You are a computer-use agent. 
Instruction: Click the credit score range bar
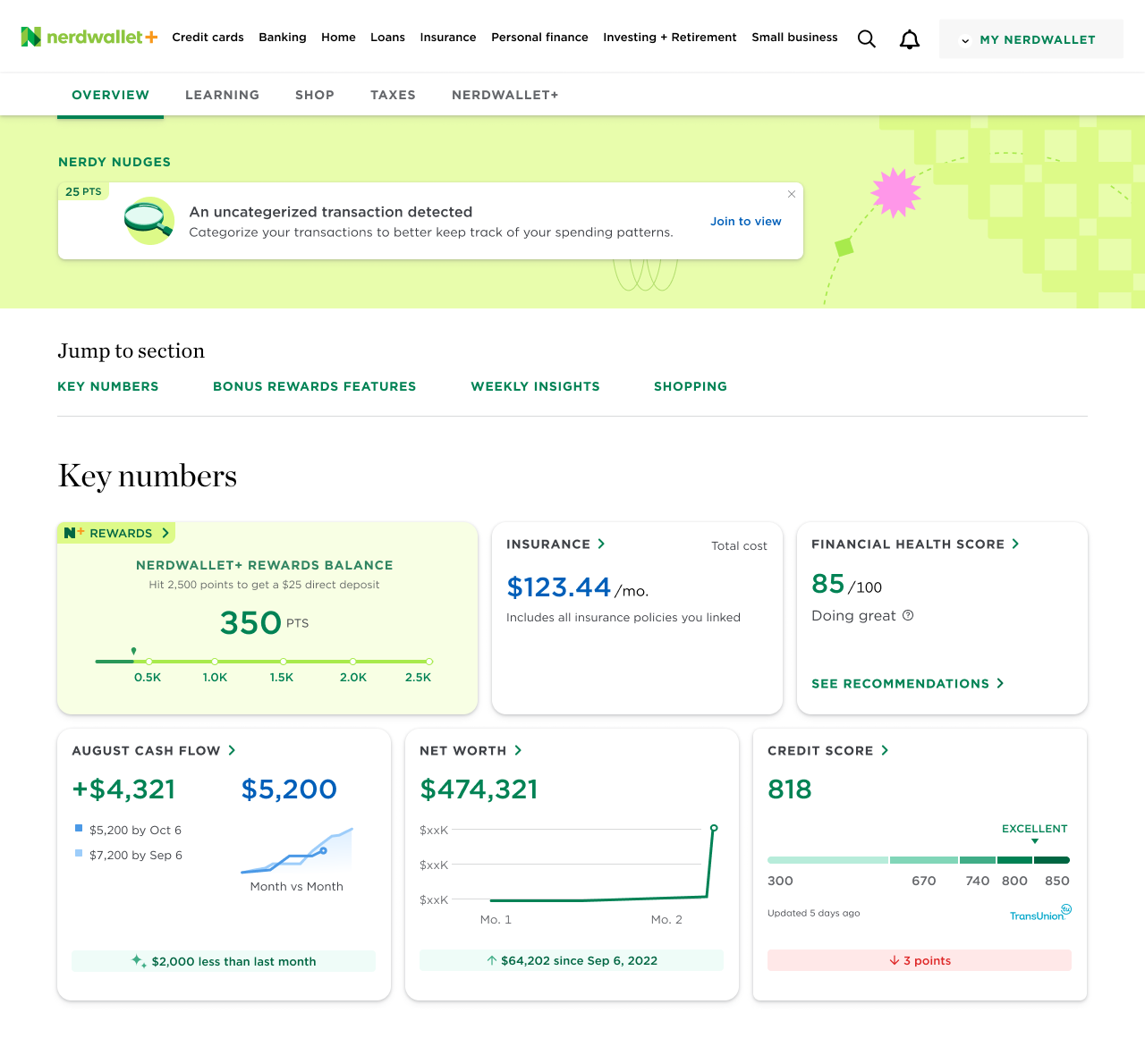pyautogui.click(x=919, y=860)
